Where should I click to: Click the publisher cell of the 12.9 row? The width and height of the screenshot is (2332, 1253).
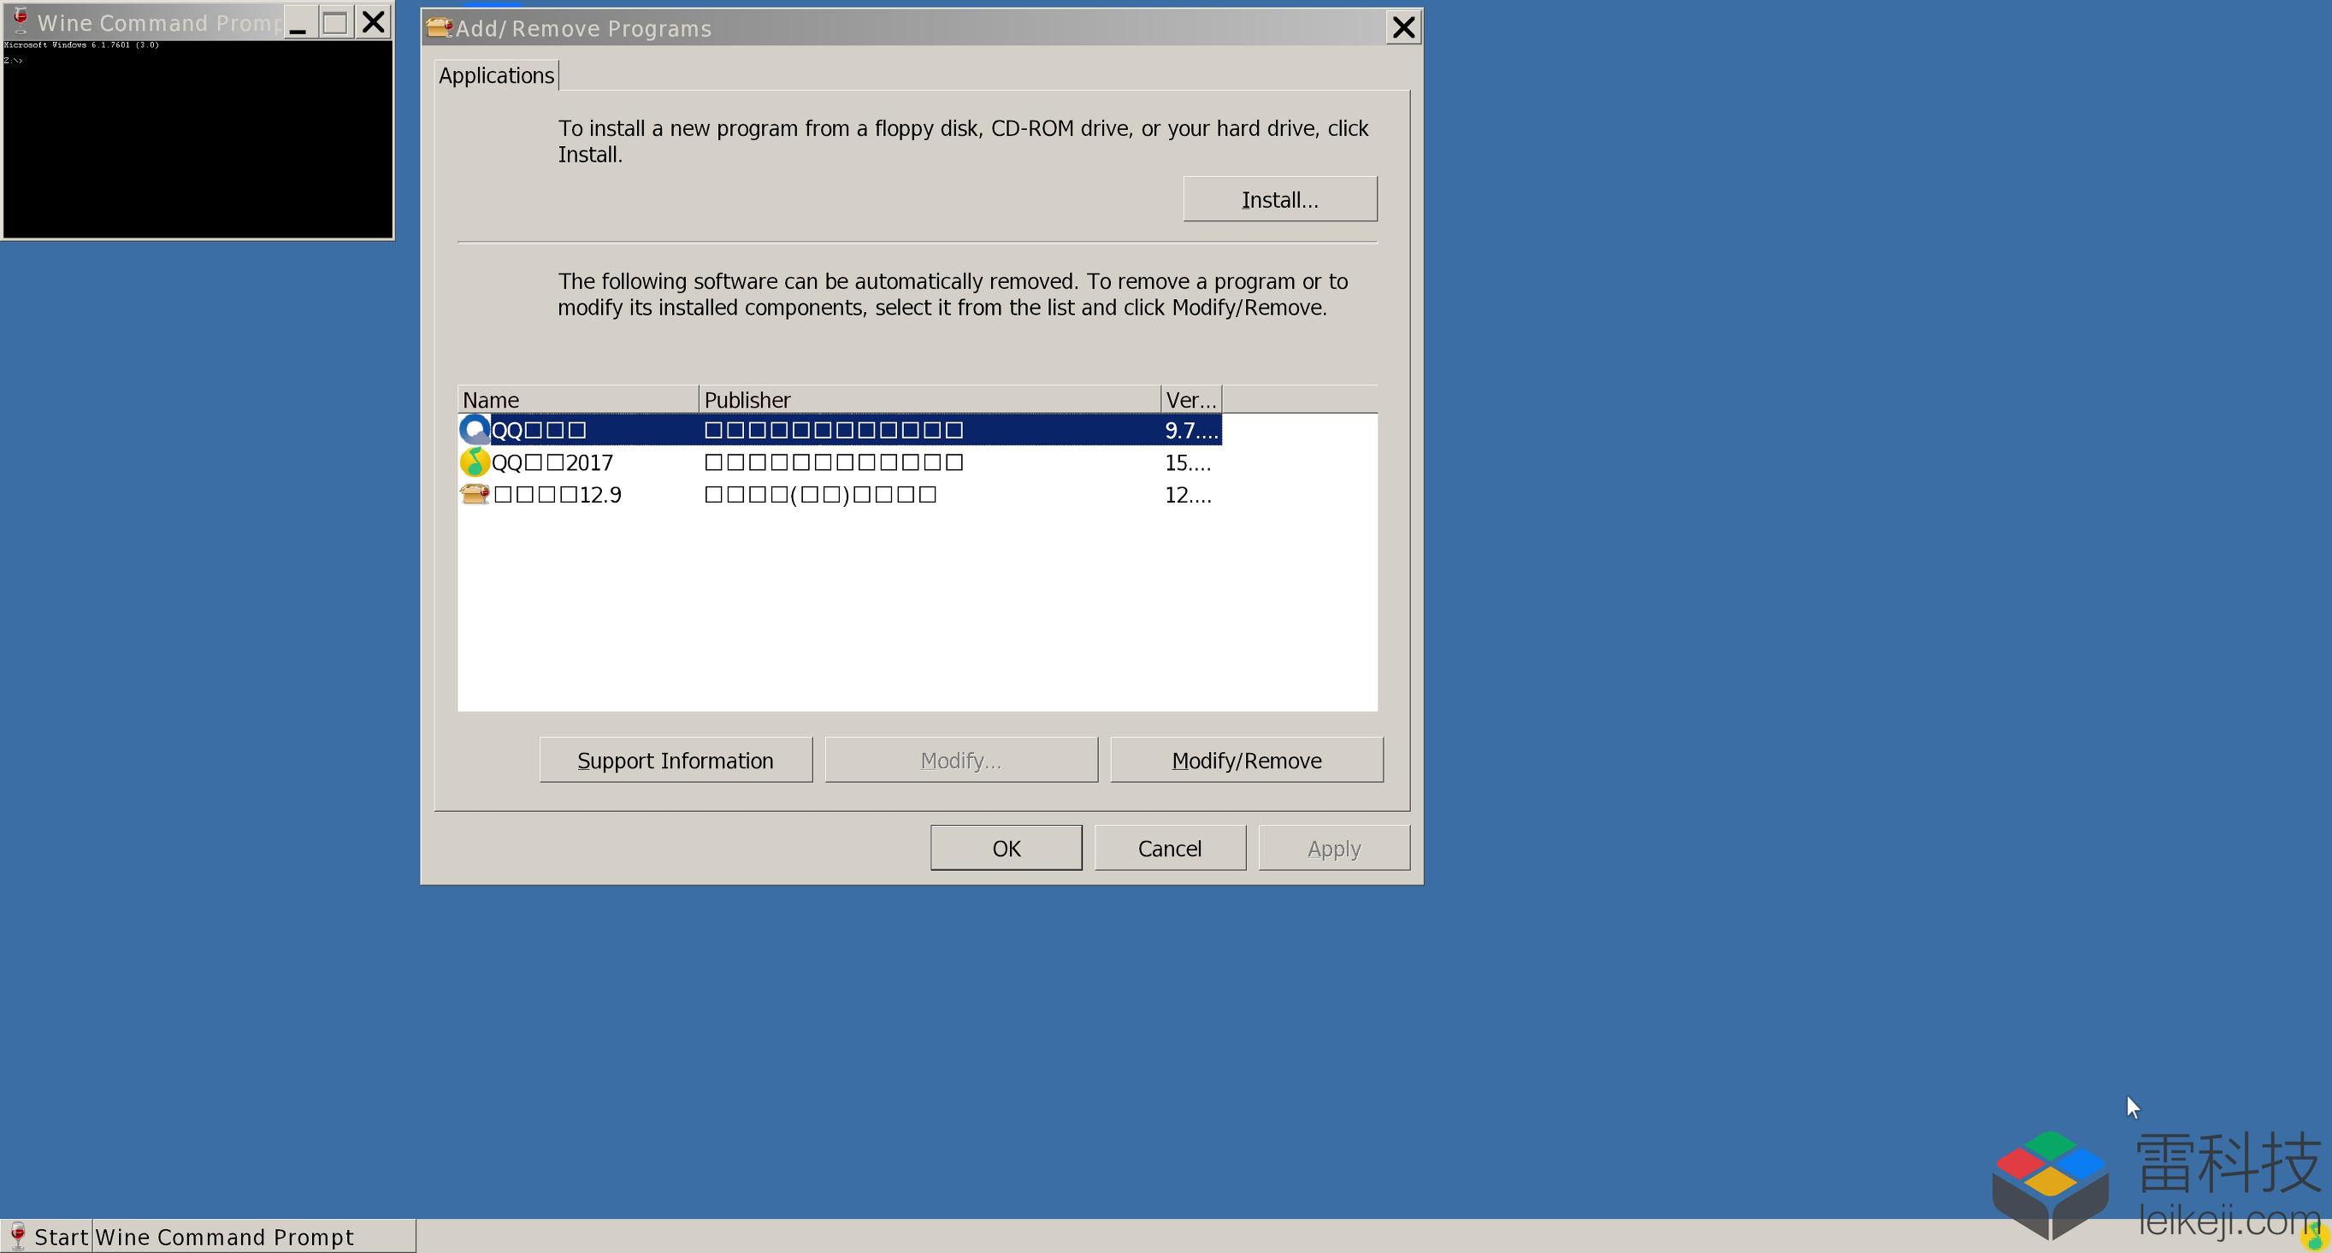pos(930,495)
